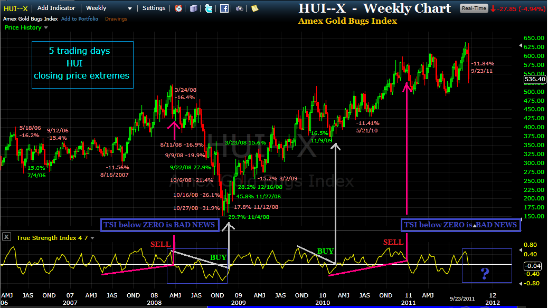Viewport: 548px width, 308px height.
Task: Share the chart using the Twitter icon
Action: point(210,8)
